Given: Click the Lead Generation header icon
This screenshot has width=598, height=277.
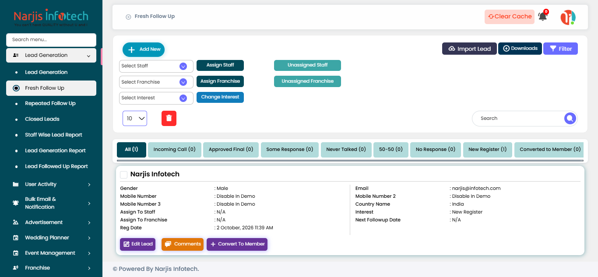Looking at the screenshot, I should [x=16, y=55].
